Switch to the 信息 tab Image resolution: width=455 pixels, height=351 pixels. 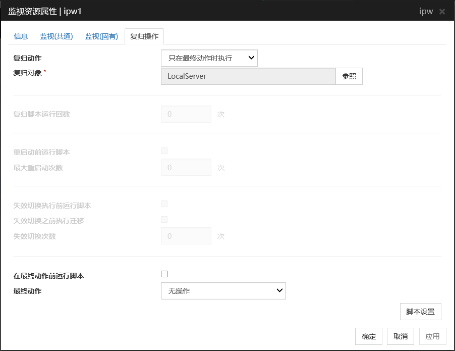pyautogui.click(x=21, y=36)
